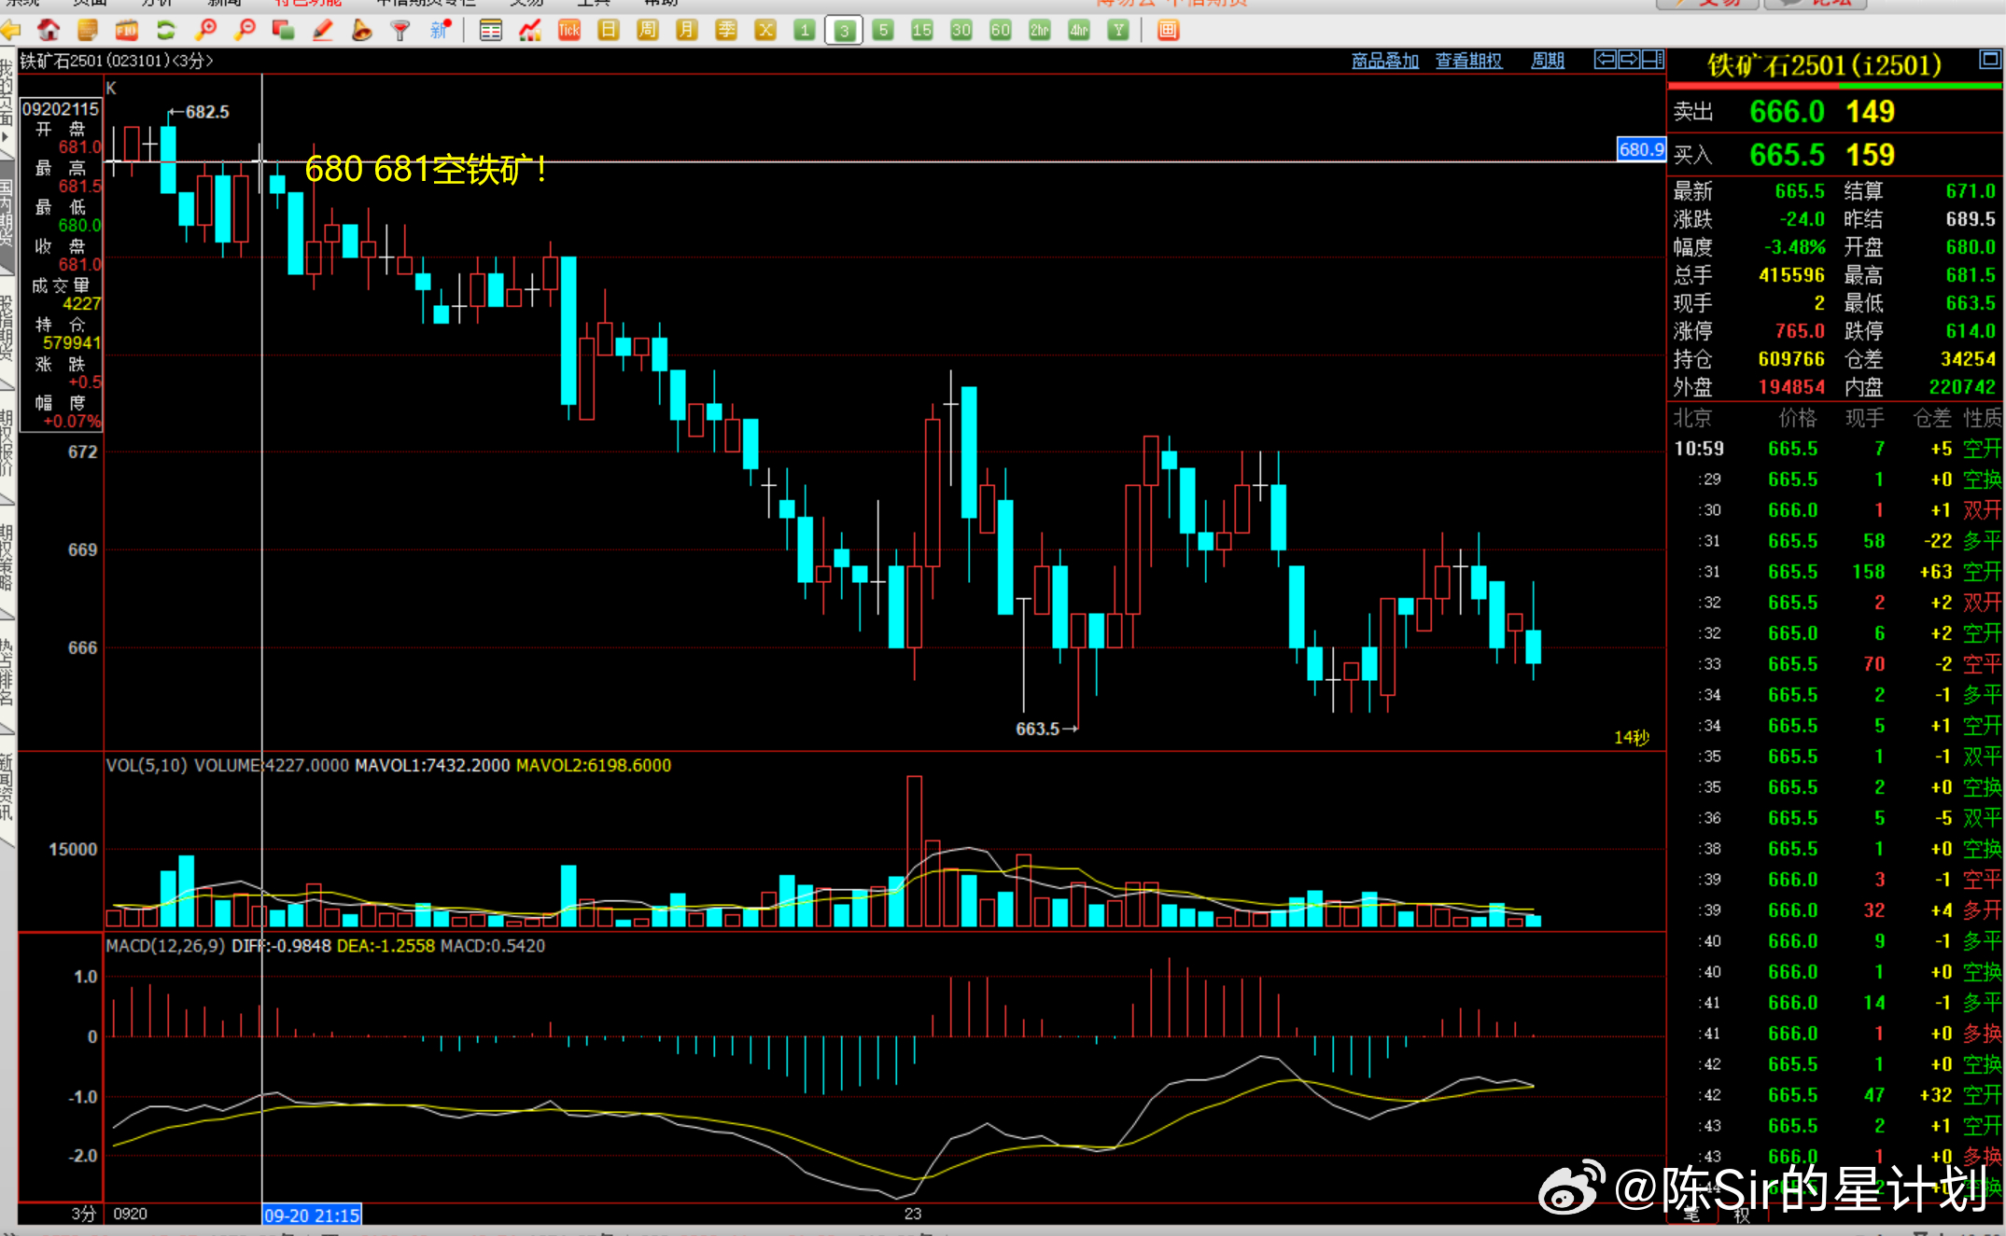Click the yellow annotation 680 681空铁矿
2006x1236 pixels.
[426, 170]
